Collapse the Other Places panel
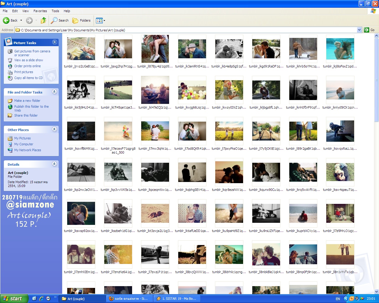 point(54,129)
